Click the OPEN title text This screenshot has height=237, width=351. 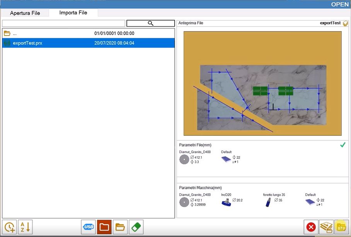[x=340, y=5]
